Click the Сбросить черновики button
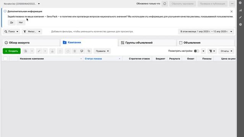 pos(183,4)
